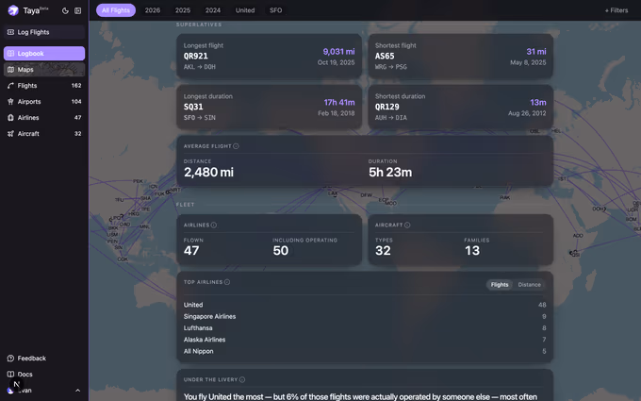Open the Shortest flight AS65 card

pos(461,56)
